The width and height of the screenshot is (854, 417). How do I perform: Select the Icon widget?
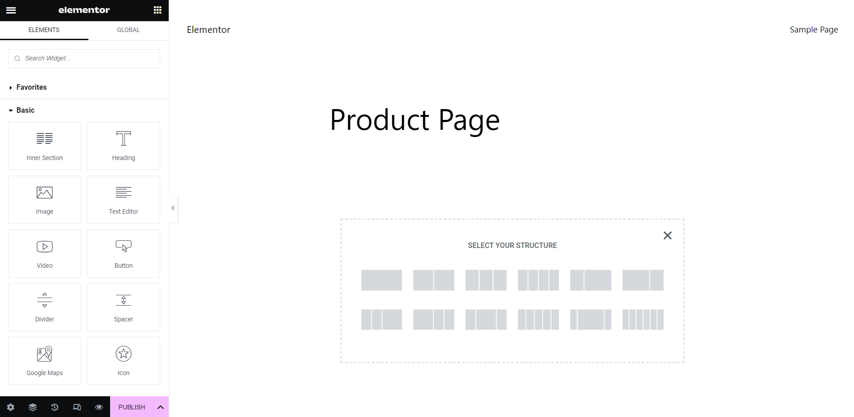pos(124,361)
